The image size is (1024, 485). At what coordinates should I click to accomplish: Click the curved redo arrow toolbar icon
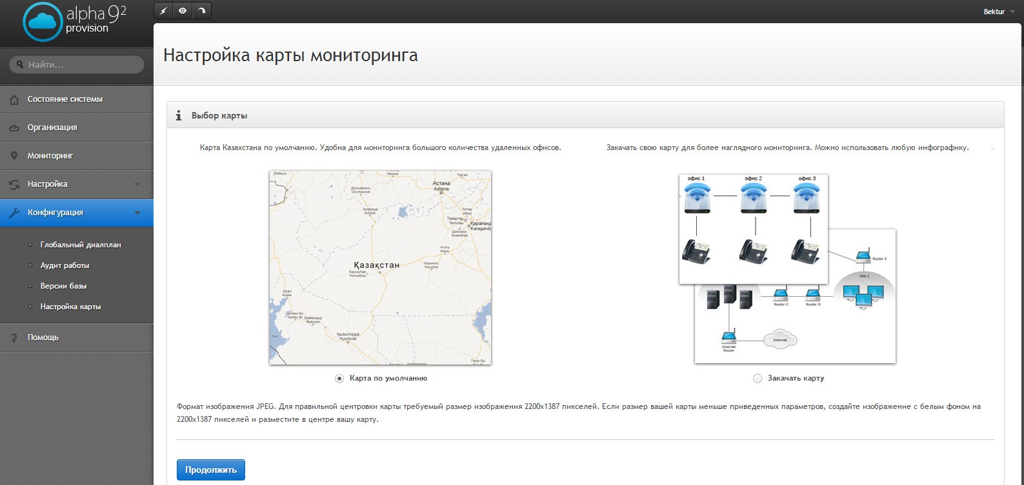(202, 11)
